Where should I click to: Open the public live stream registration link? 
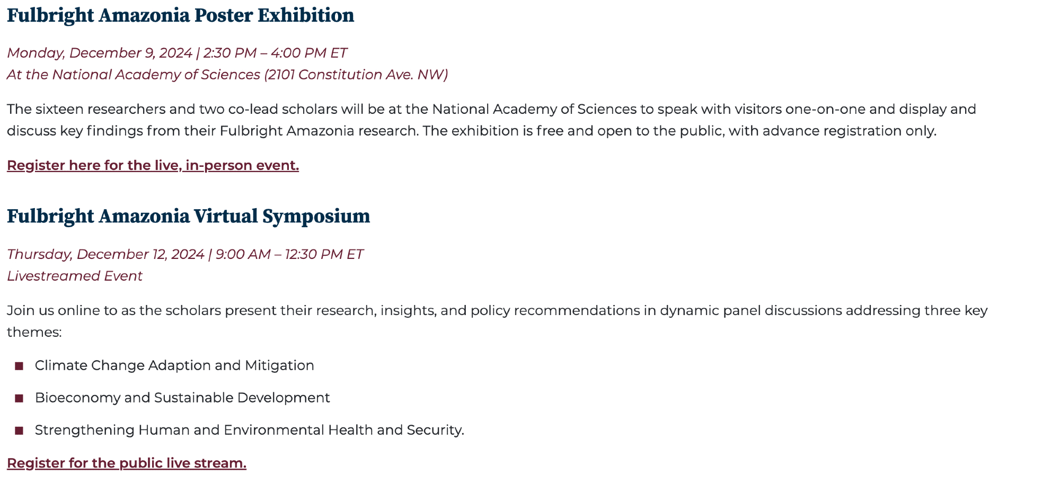pos(127,463)
